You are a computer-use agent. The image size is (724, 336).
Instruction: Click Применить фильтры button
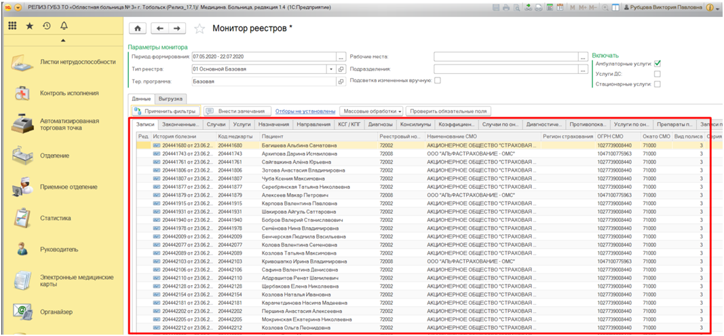166,111
